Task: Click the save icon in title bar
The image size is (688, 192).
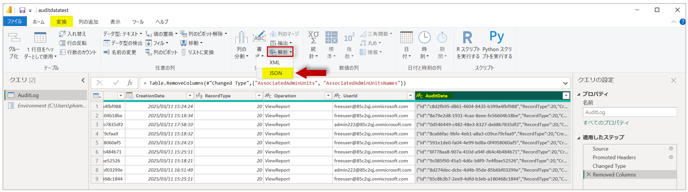Action: click(22, 10)
